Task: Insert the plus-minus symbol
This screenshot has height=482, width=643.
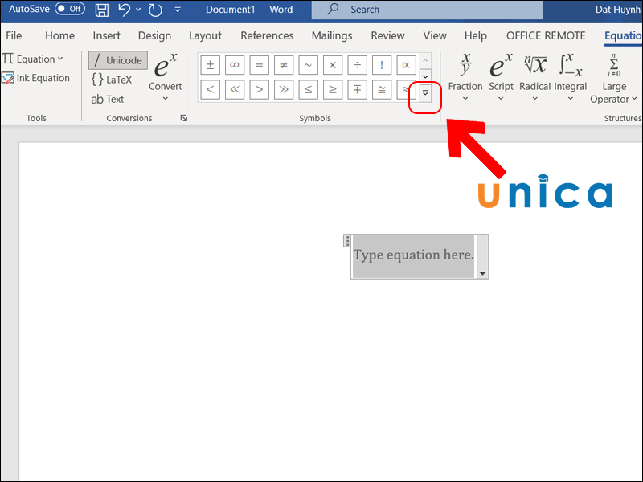Action: (x=210, y=65)
